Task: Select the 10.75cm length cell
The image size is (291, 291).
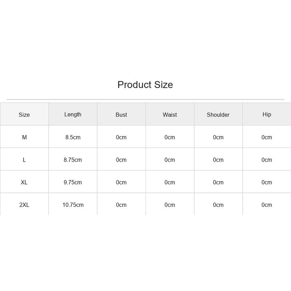Action: [x=73, y=205]
